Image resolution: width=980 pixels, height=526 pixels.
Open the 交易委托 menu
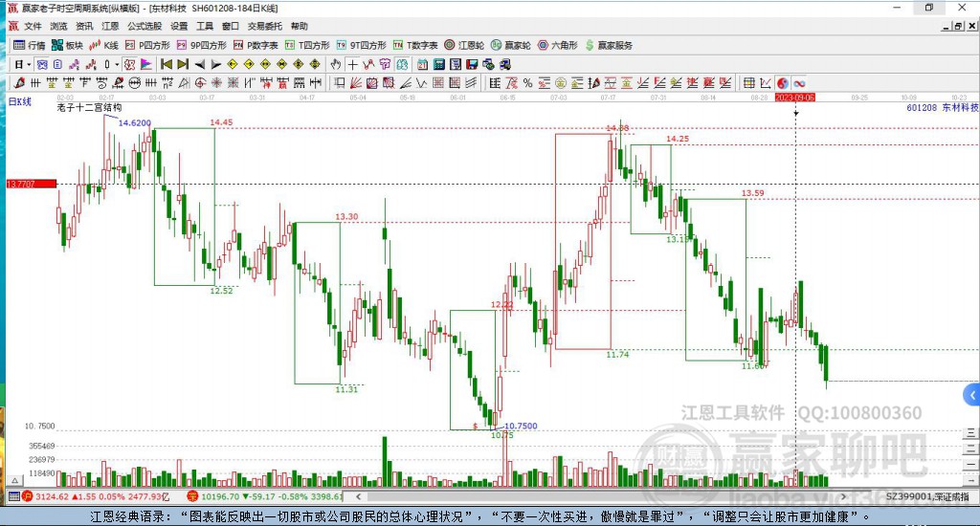(x=264, y=26)
